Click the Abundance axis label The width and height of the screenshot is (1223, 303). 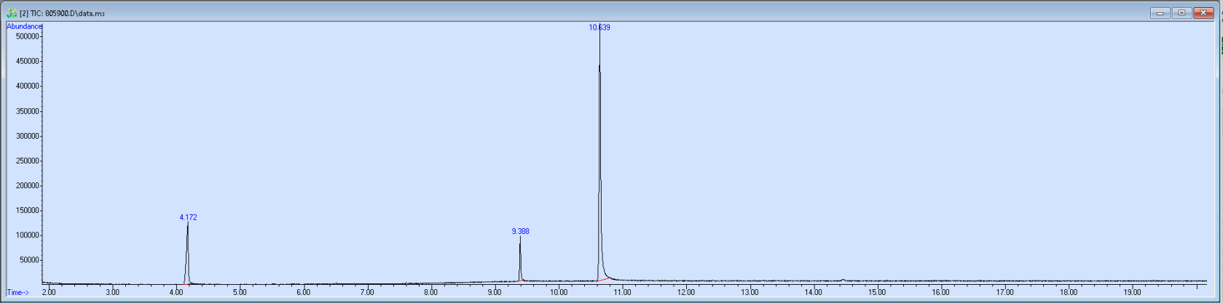pyautogui.click(x=25, y=26)
